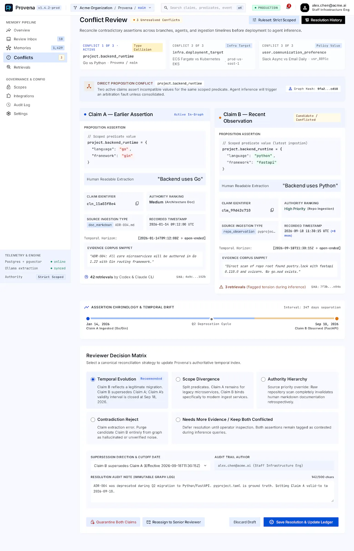Click the resolution audit note text area
The width and height of the screenshot is (354, 551).
pos(212,492)
